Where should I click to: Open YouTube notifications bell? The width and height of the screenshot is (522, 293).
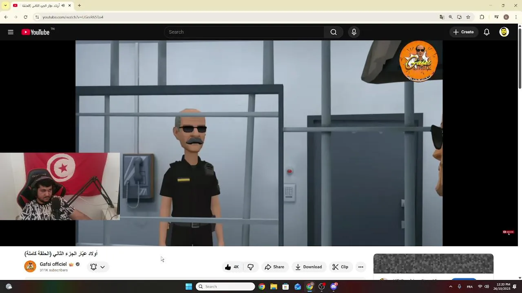point(487,32)
